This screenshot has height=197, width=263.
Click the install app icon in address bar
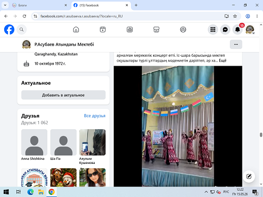pyautogui.click(x=227, y=16)
